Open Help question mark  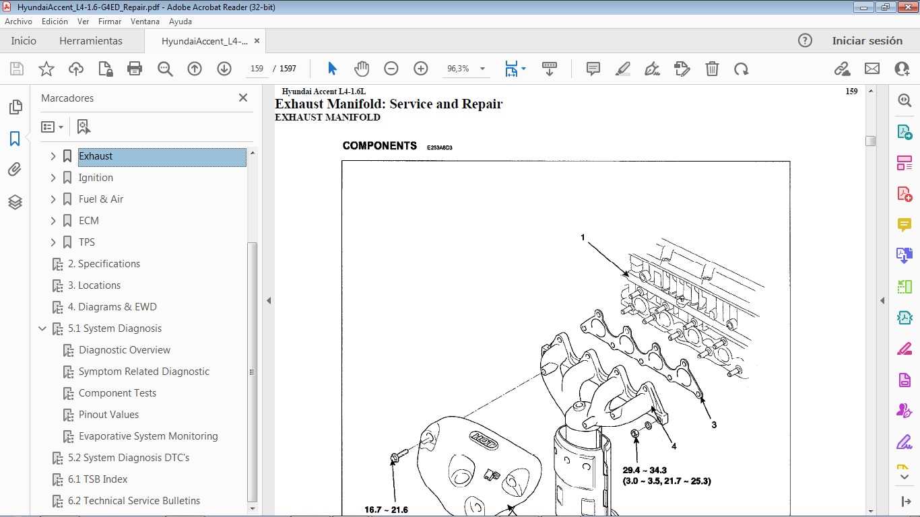coord(805,40)
